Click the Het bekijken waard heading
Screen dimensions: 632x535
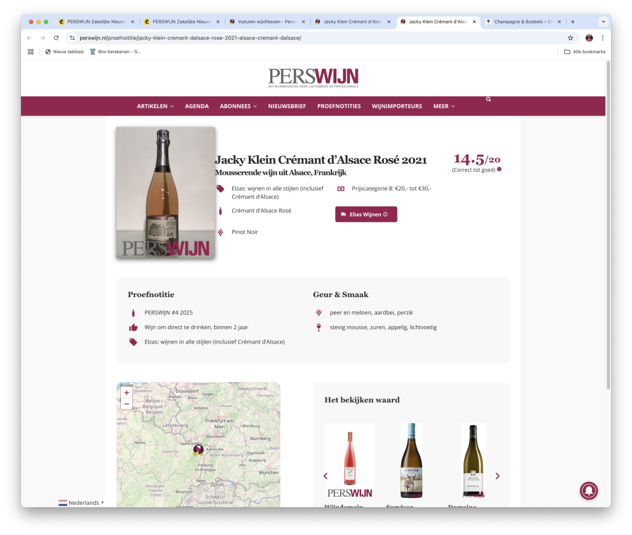pyautogui.click(x=362, y=400)
